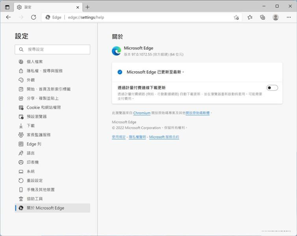Image resolution: width=297 pixels, height=236 pixels.
Task: Open a new tab with plus button
Action: tap(87, 7)
